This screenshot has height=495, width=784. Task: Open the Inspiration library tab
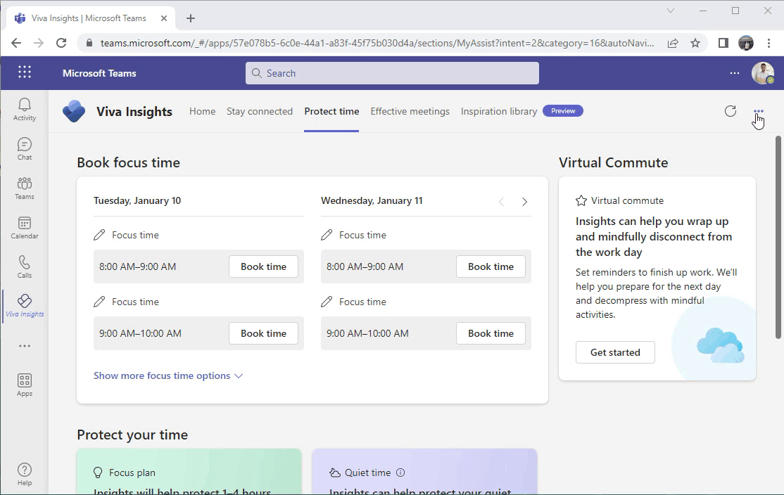point(498,111)
